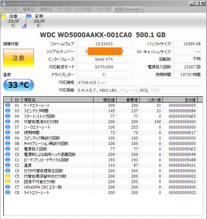Open the 言語(Language) menu
The height and width of the screenshot is (219, 207).
click(128, 9)
